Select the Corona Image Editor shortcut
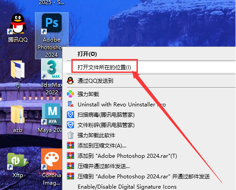236x190 pixels. click(x=51, y=167)
